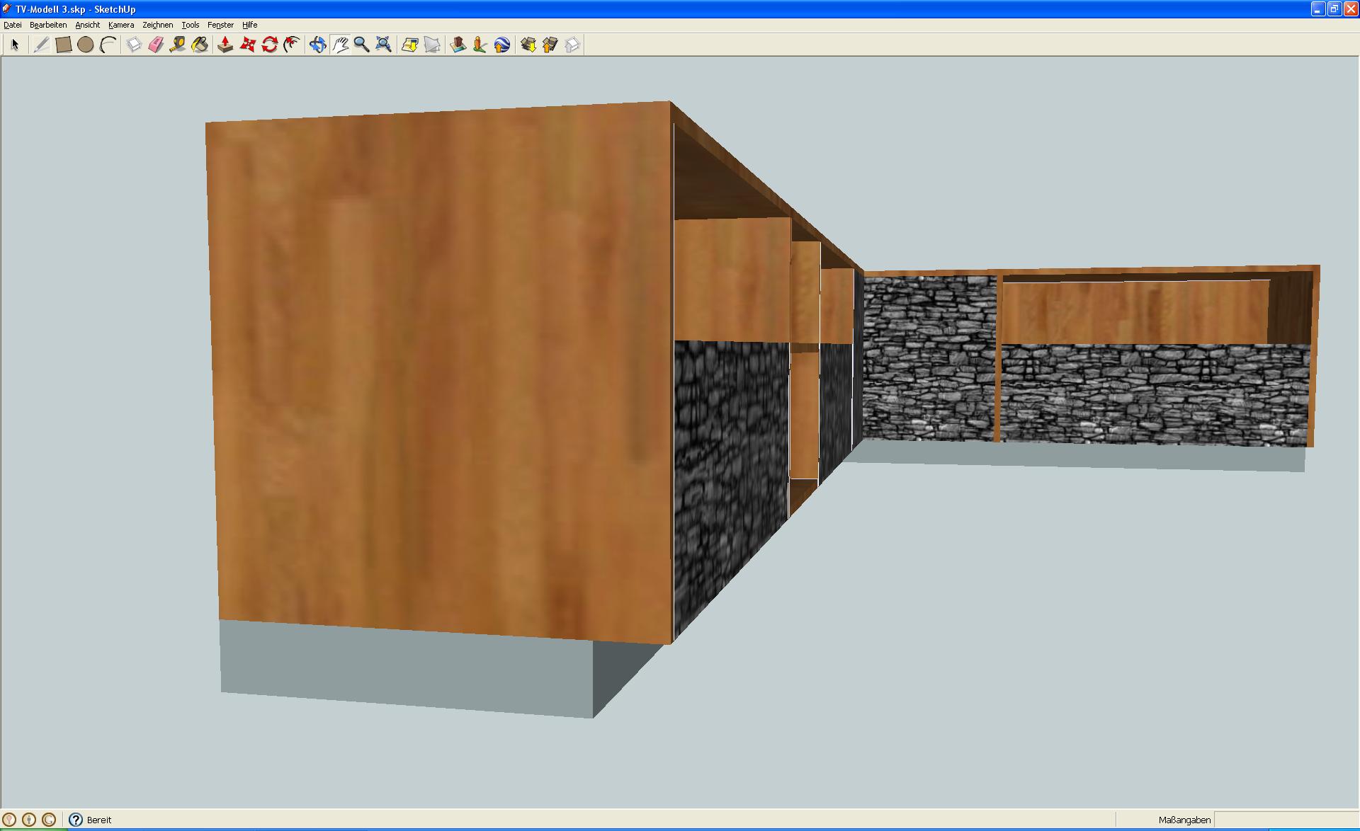This screenshot has width=1360, height=831.
Task: Activate the Push/Pull tool
Action: (225, 45)
